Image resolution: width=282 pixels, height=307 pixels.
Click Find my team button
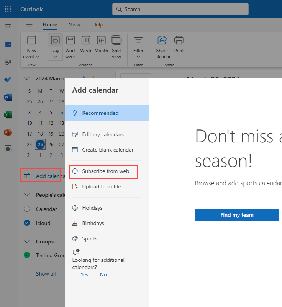(237, 215)
